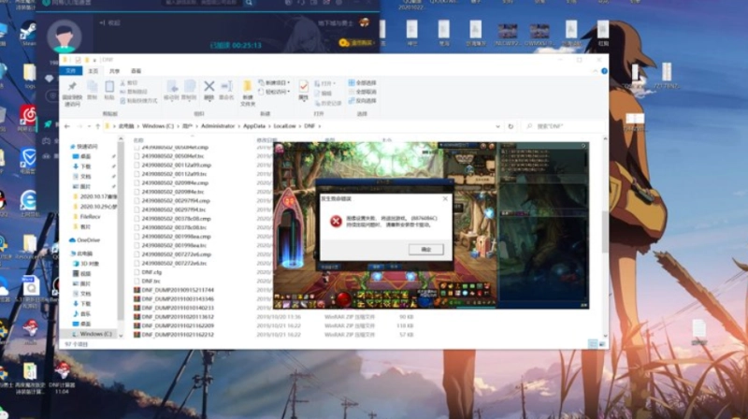Click the search magnifier in accelerator window

point(249,3)
